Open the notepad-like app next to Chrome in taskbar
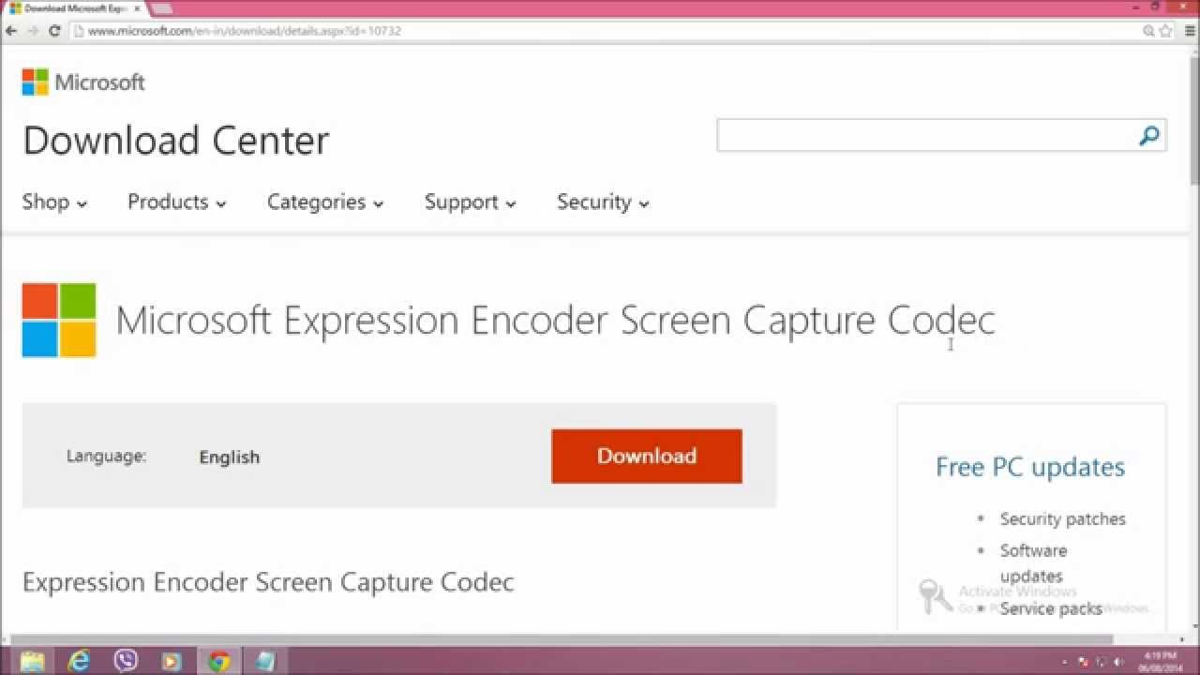This screenshot has height=675, width=1200. 264,661
